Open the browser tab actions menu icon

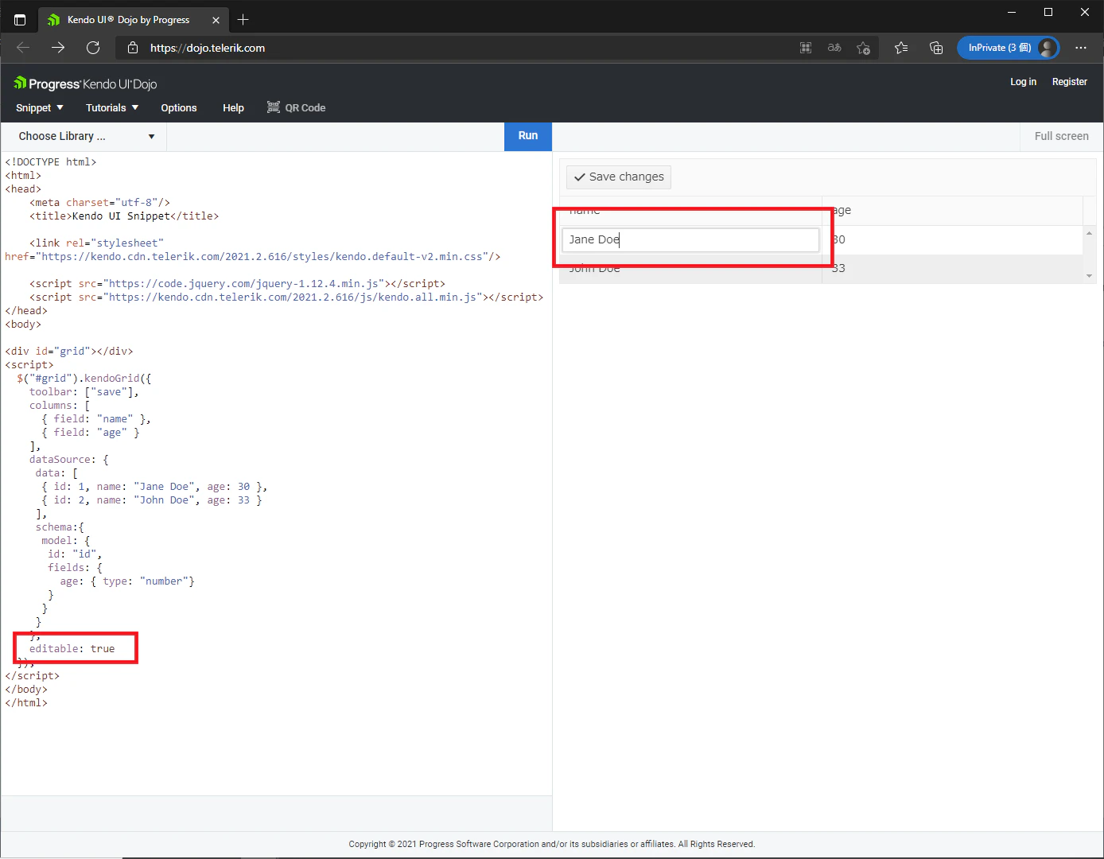pyautogui.click(x=20, y=20)
